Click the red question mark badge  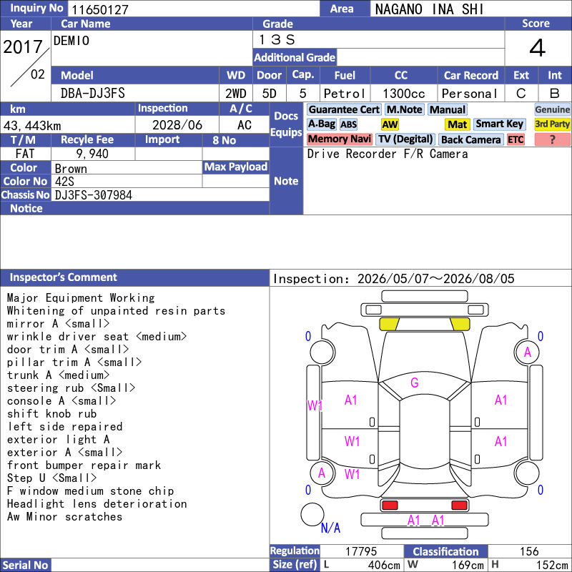pyautogui.click(x=552, y=139)
